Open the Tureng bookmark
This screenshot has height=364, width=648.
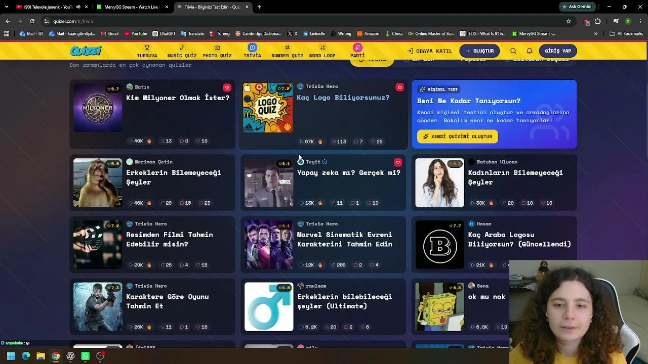(220, 34)
